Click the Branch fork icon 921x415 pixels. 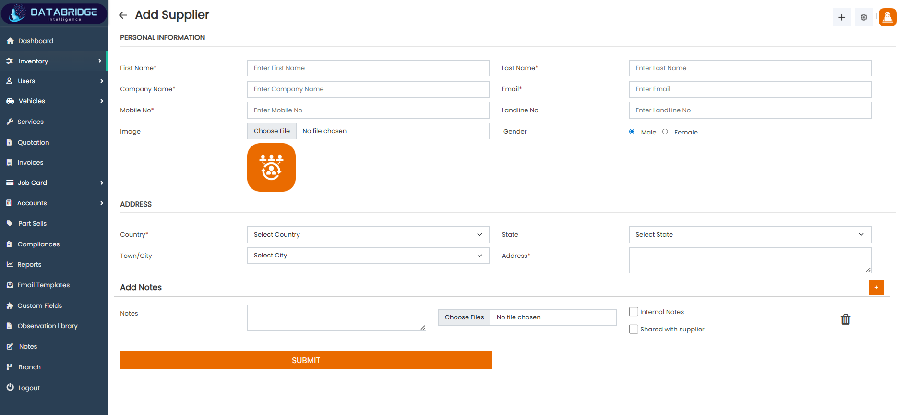[9, 367]
